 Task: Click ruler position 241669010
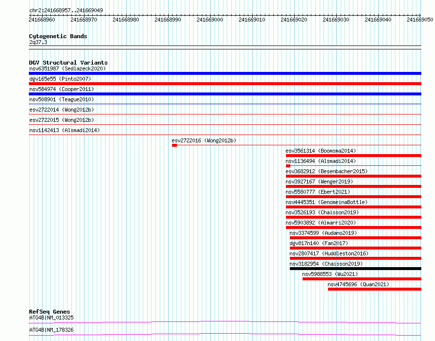(252, 20)
